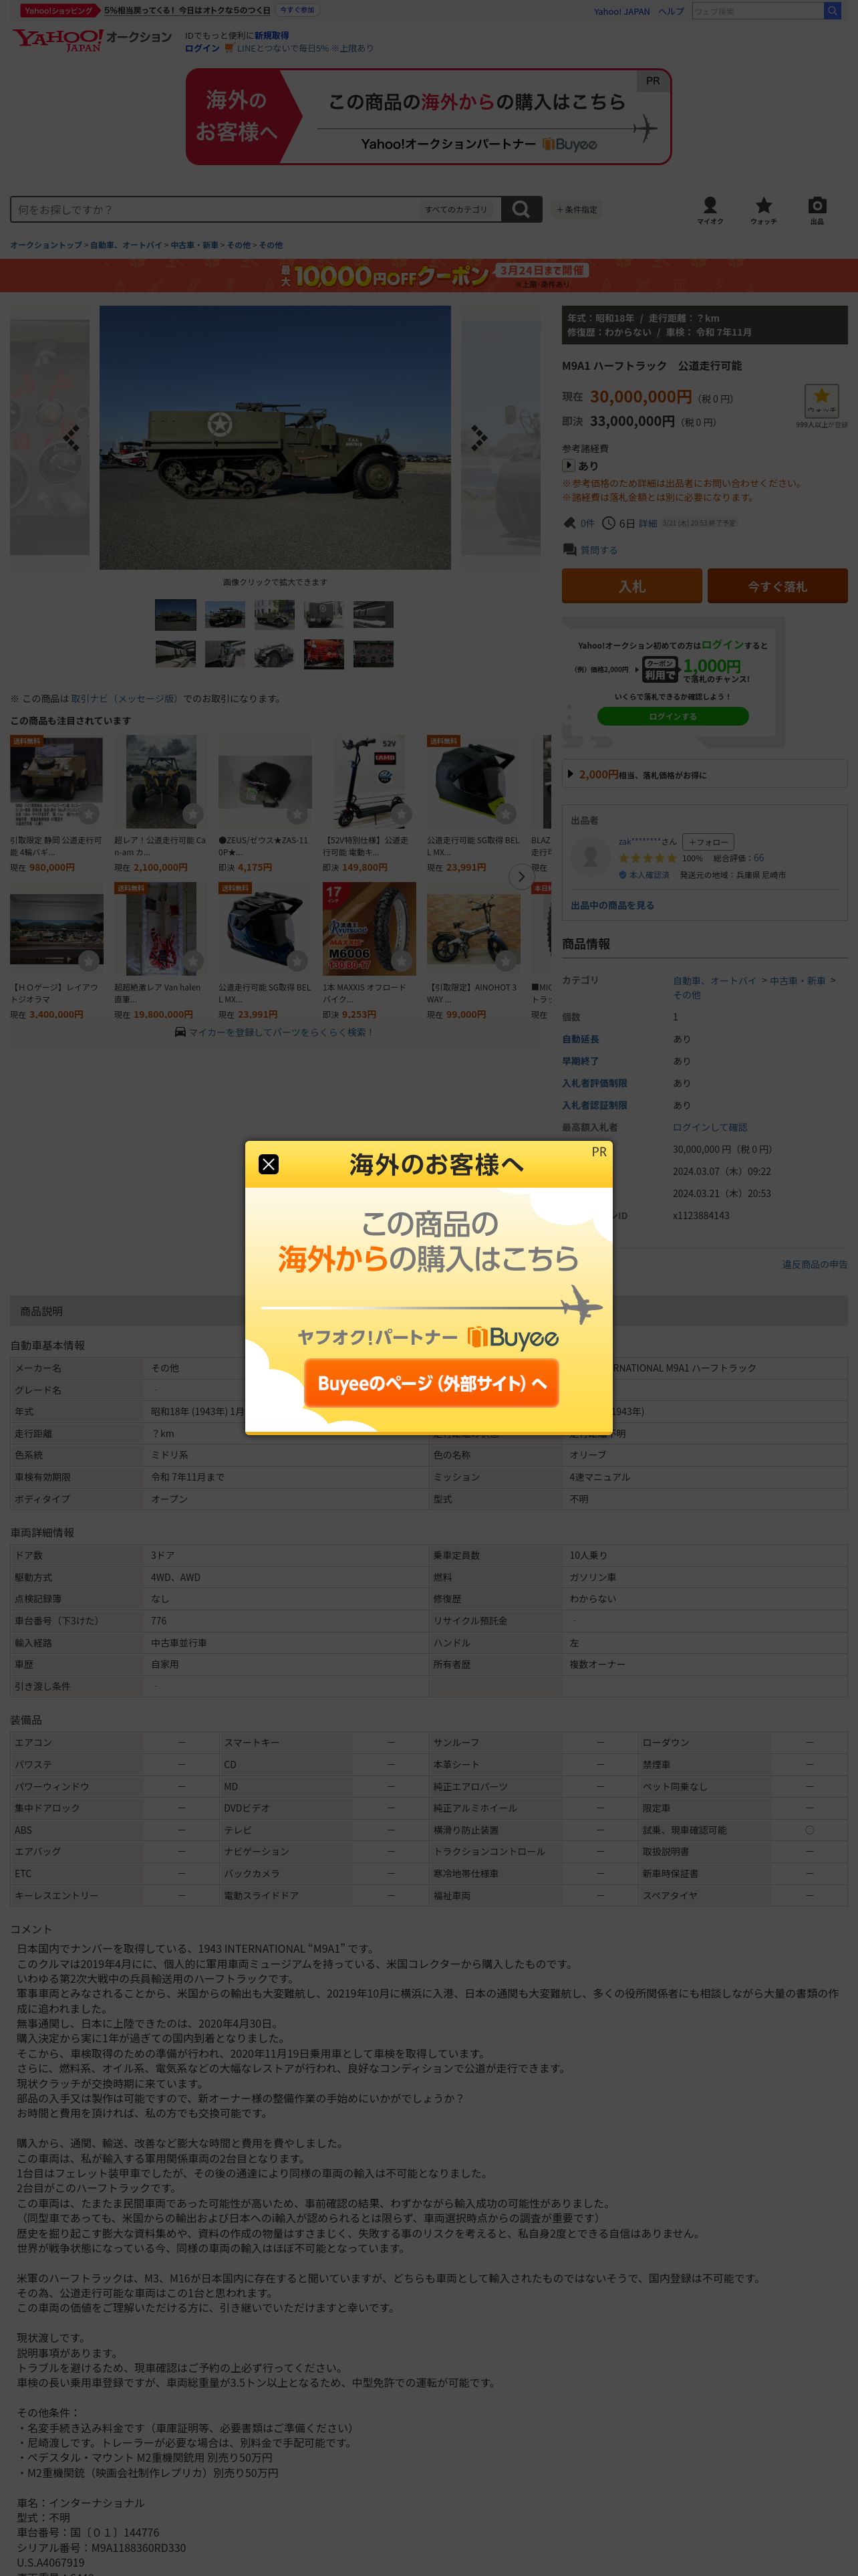Open 質問する link
Screen dimensions: 858x2576
[x=598, y=550]
